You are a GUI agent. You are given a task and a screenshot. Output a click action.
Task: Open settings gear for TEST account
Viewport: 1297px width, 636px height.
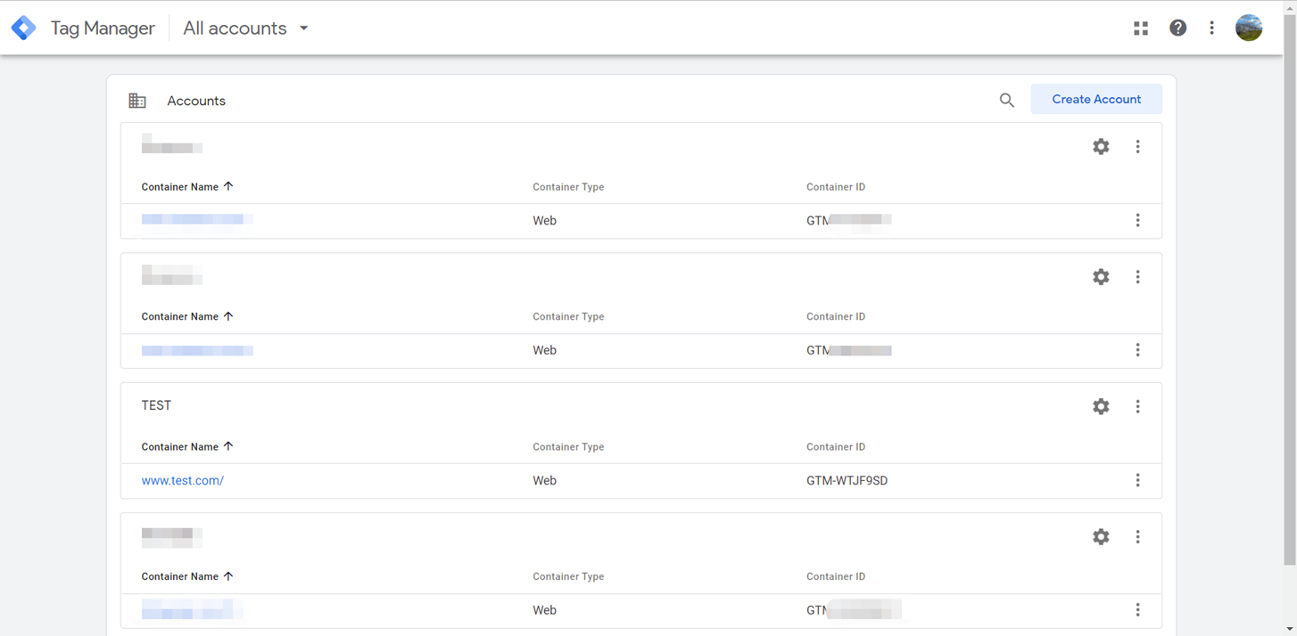tap(1101, 406)
